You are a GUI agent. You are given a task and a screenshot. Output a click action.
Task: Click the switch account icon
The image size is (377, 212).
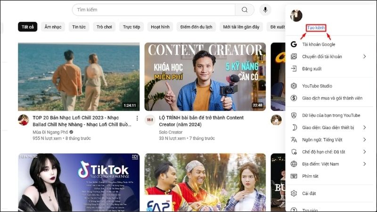tap(294, 57)
